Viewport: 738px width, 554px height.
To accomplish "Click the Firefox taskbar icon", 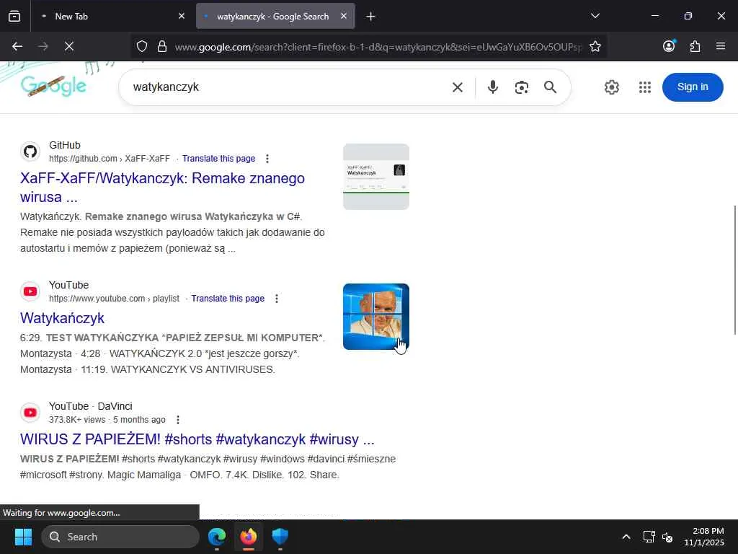I will [249, 537].
